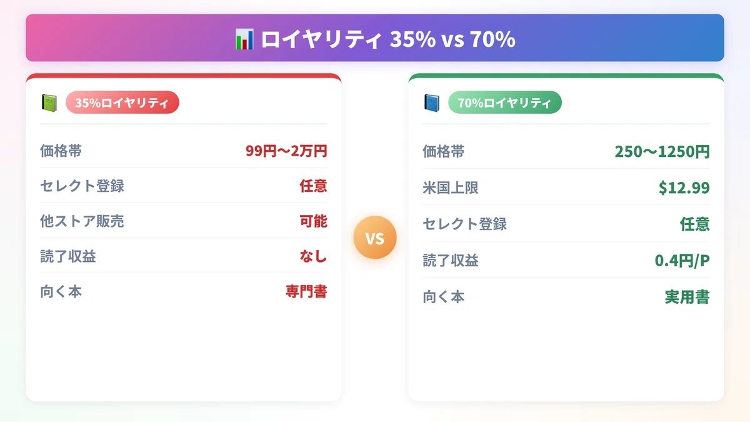
Task: Click セレクト登録 label in left card
Action: point(82,186)
